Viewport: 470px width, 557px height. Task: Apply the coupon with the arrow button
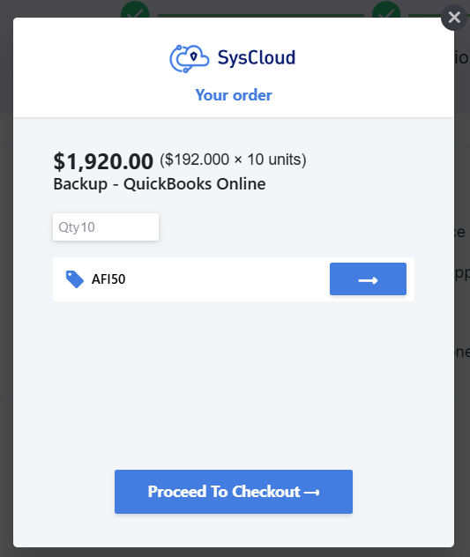tap(368, 278)
